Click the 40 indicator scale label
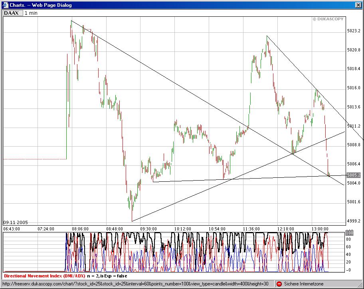364x289 pixels. (x=348, y=254)
